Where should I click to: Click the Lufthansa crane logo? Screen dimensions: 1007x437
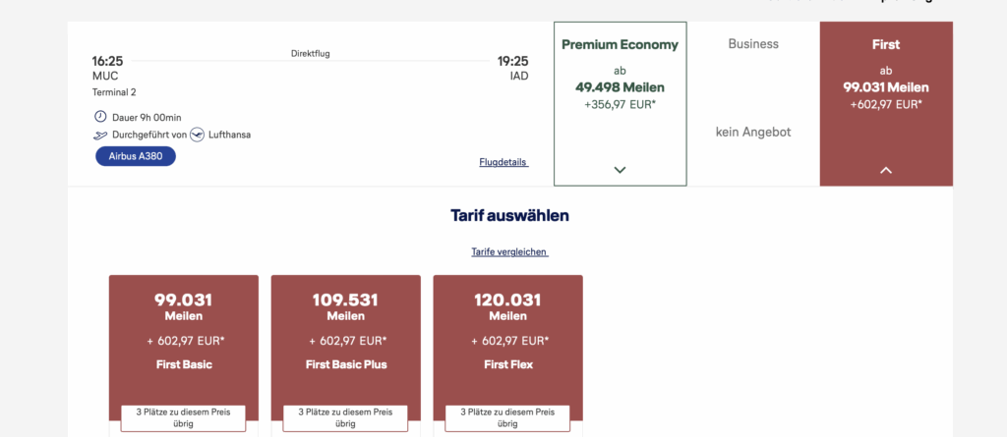coord(196,135)
